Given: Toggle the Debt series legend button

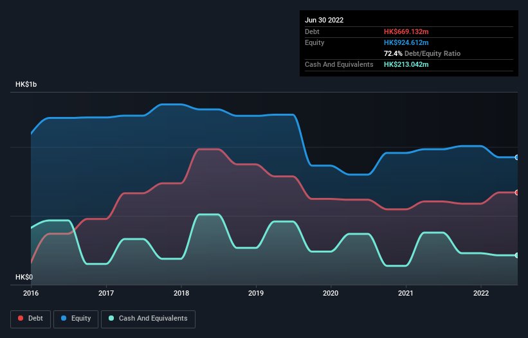Looking at the screenshot, I should pyautogui.click(x=31, y=319).
